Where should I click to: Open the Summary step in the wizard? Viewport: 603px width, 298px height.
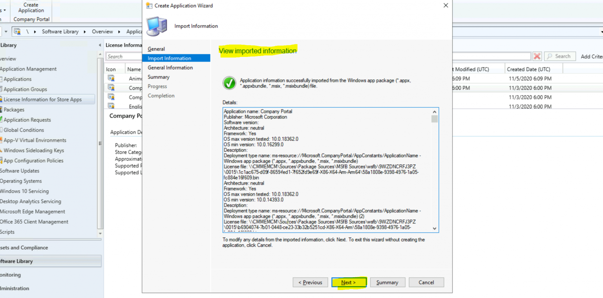click(158, 77)
